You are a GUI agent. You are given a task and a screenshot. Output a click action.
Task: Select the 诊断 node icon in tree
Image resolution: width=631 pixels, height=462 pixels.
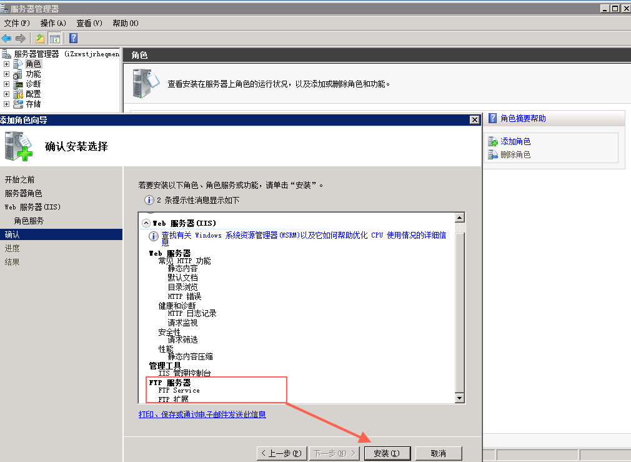click(19, 84)
